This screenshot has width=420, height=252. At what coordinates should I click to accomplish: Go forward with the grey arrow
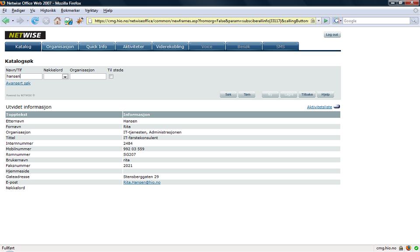[x=21, y=20]
